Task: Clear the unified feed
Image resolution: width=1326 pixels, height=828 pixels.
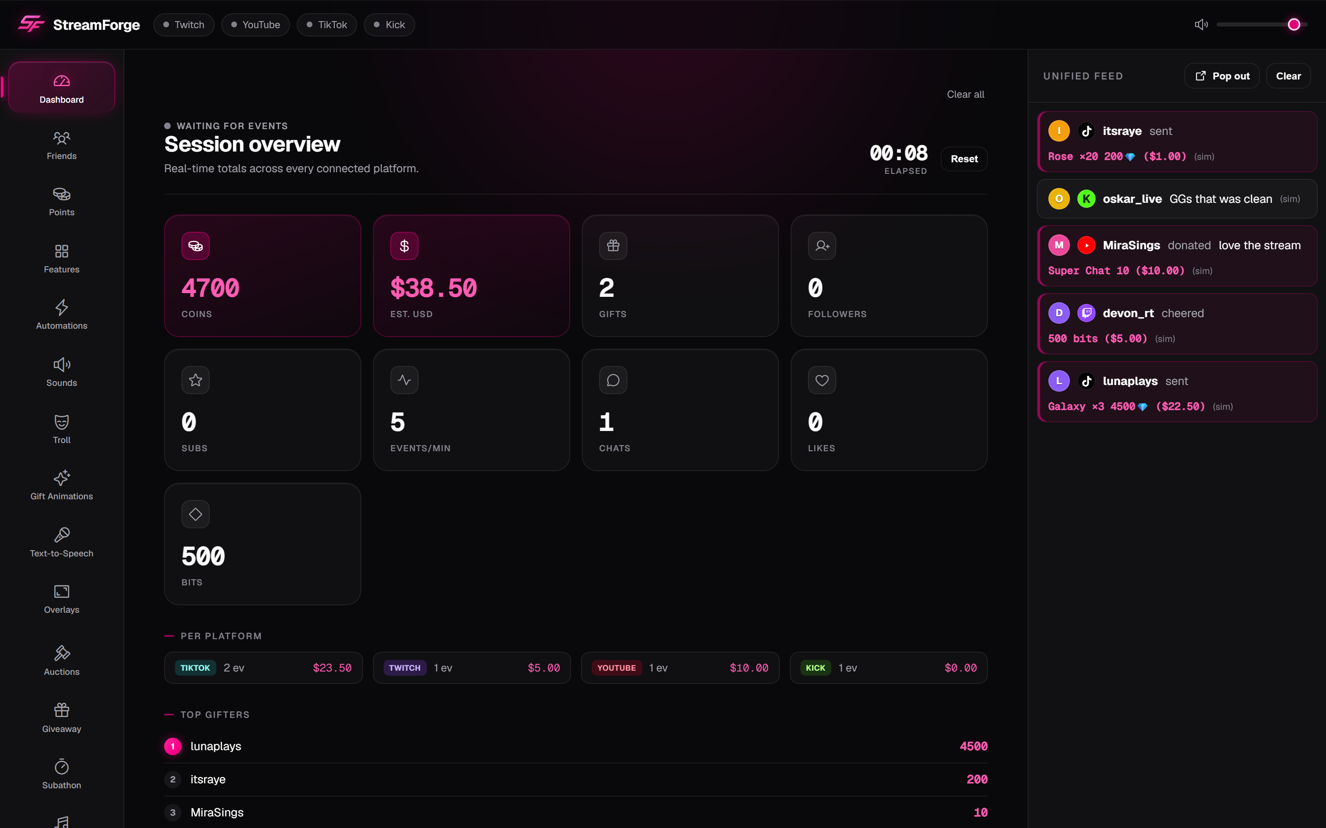Action: pyautogui.click(x=1288, y=76)
